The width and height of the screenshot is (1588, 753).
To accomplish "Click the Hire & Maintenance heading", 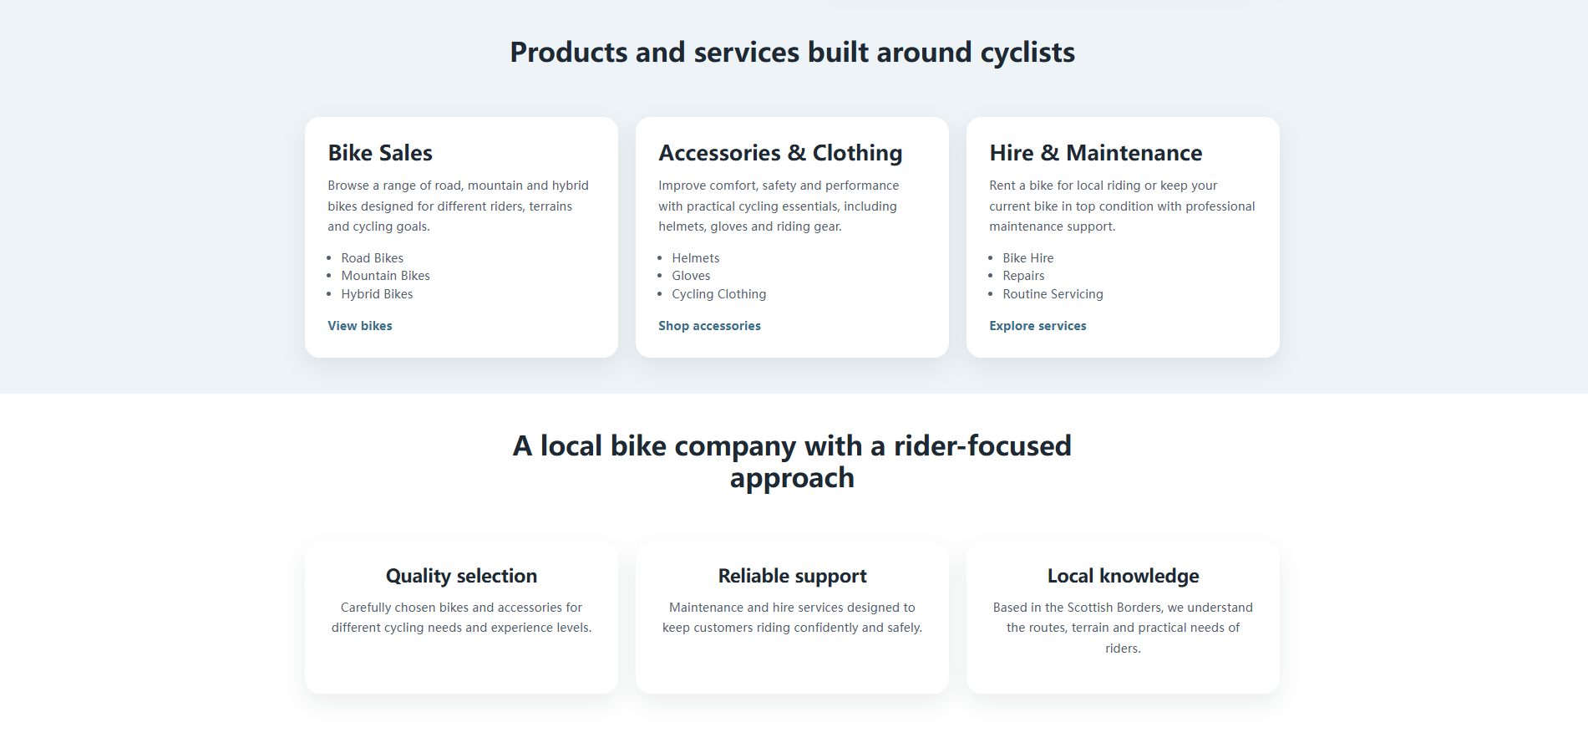I will [x=1096, y=153].
